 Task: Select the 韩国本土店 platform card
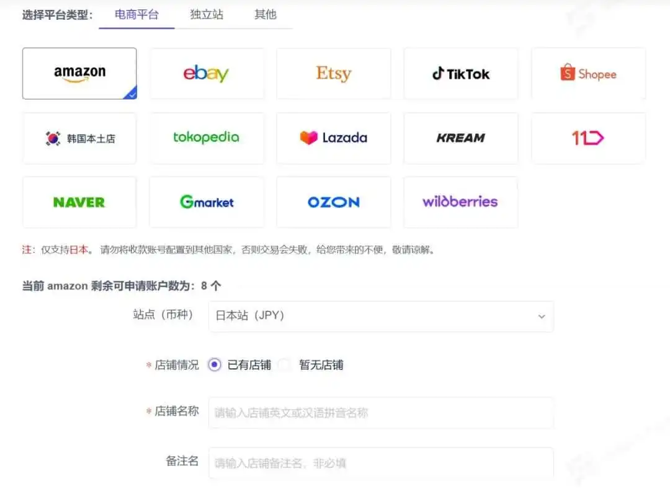(79, 138)
